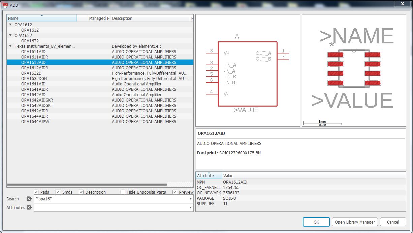
Task: Select the OPA1644AIPW part row
Action: click(x=100, y=121)
